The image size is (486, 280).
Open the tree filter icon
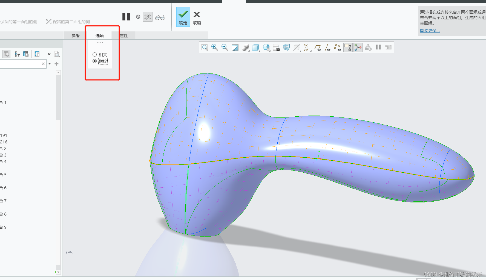[x=18, y=54]
